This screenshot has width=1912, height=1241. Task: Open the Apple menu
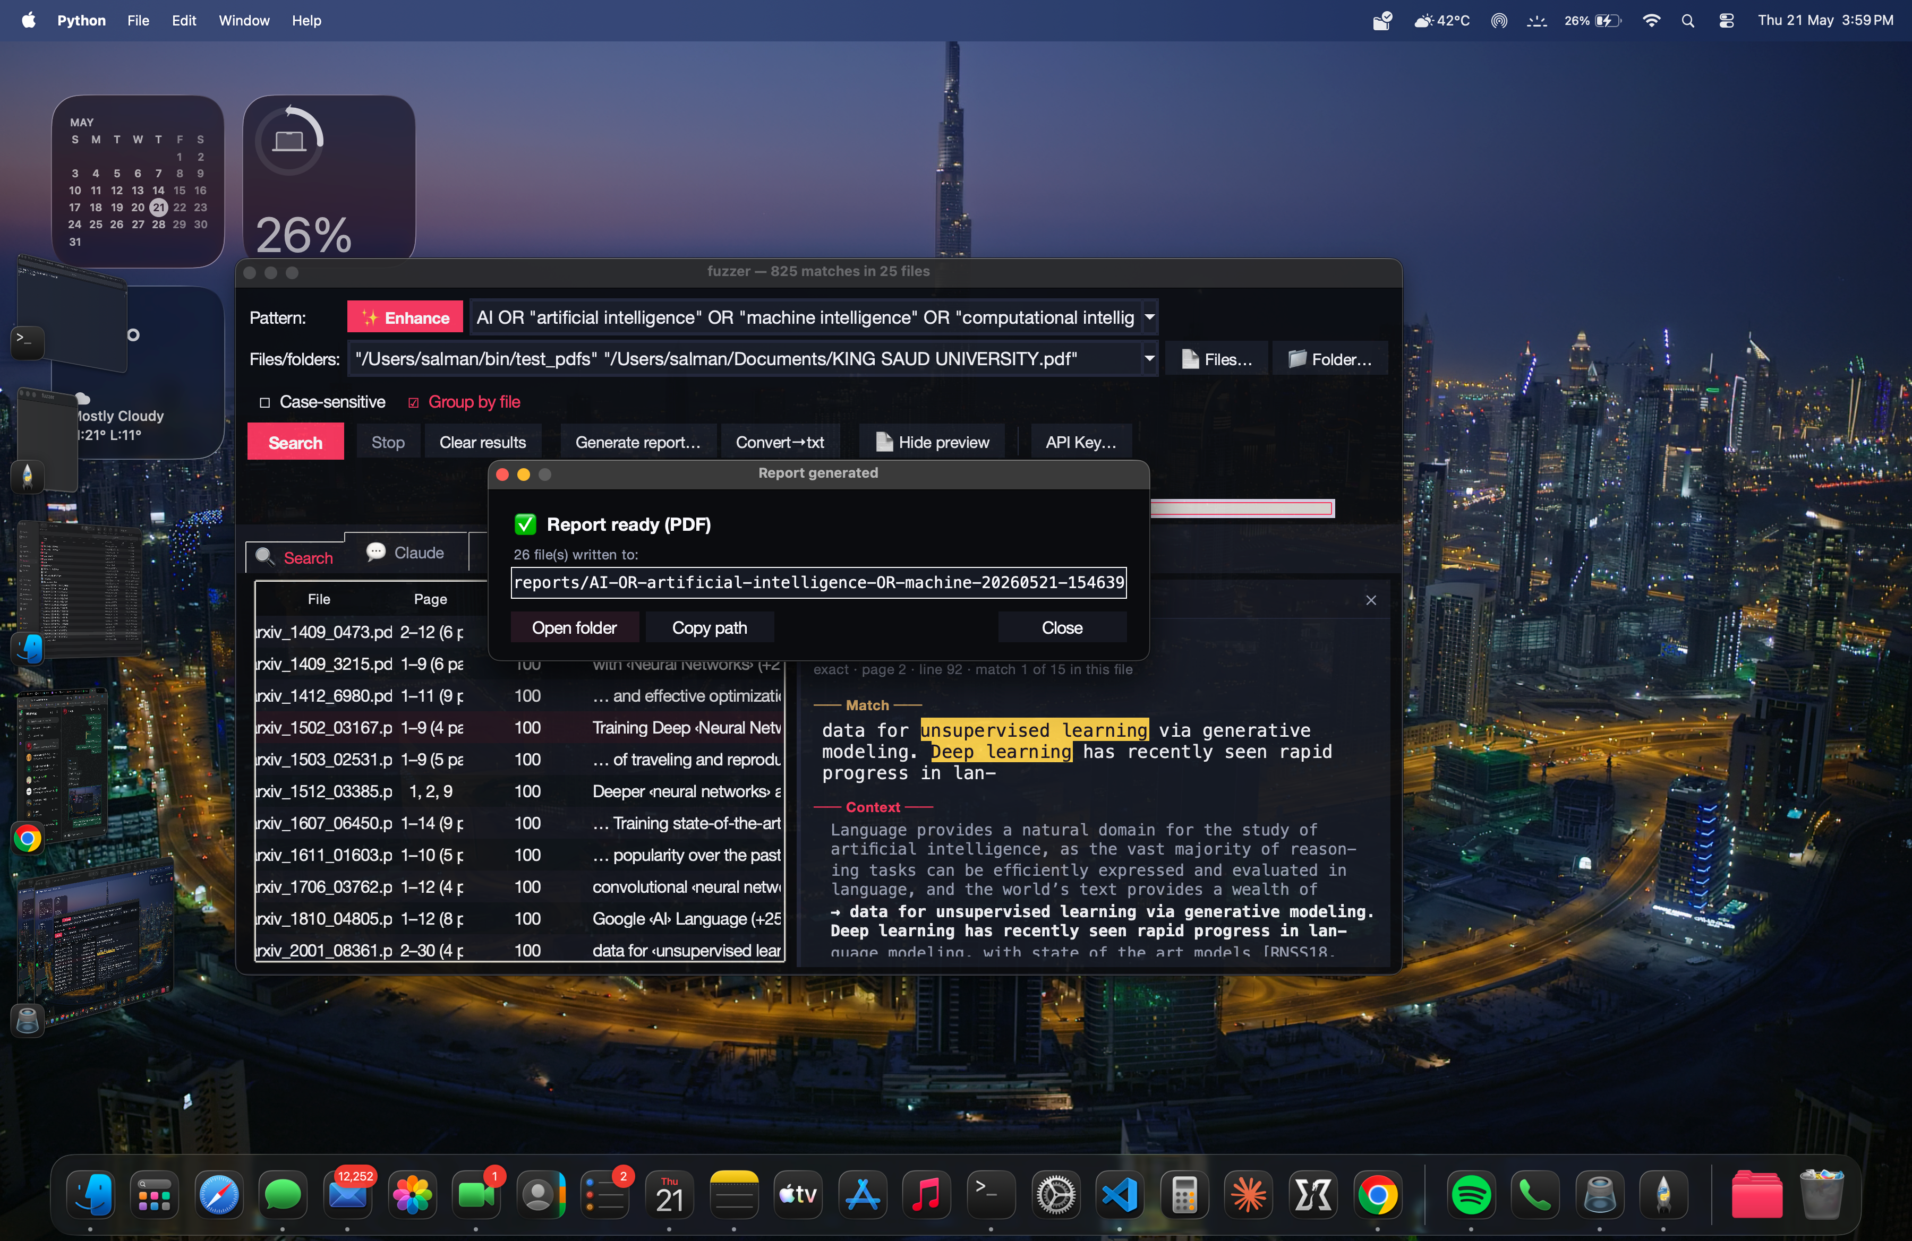point(28,20)
